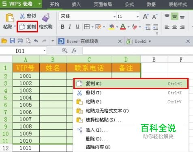The height and width of the screenshot is (152, 193).
Task: Click the Cut (剪切) scissors button
Action: [28, 16]
